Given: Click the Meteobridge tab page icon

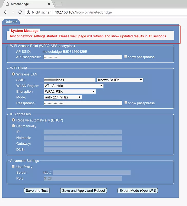Looking at the screenshot, I should pos(7,4).
